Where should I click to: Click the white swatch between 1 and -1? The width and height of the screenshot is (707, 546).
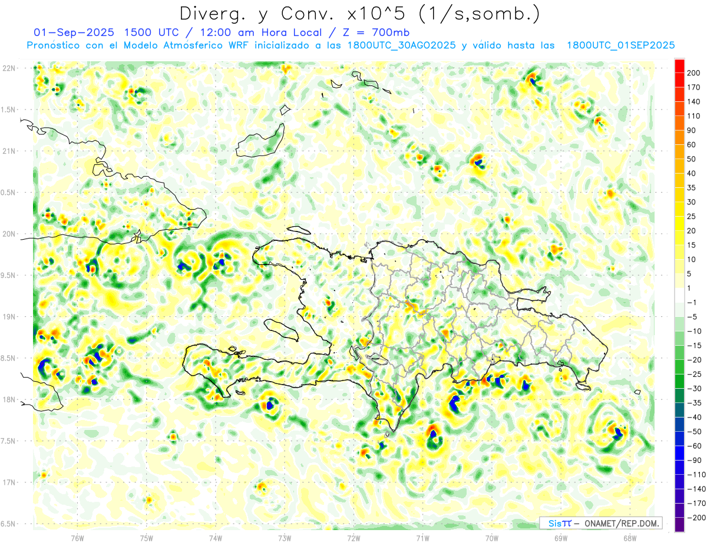point(679,295)
